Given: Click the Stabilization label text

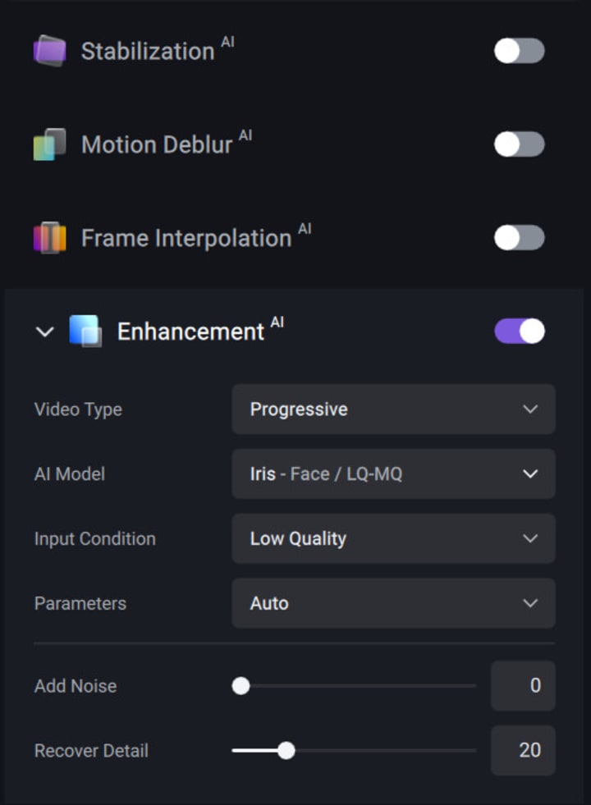Looking at the screenshot, I should (x=148, y=52).
